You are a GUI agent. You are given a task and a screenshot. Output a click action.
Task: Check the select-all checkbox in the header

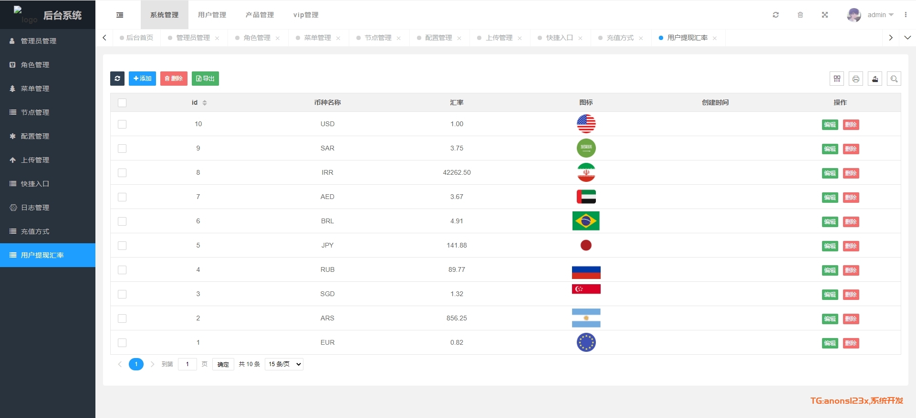(x=122, y=103)
